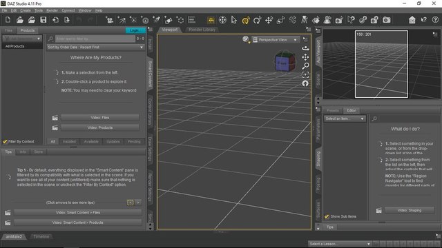This screenshot has width=442, height=248.
Task: Open the Select an Item dropdown
Action: 345,118
